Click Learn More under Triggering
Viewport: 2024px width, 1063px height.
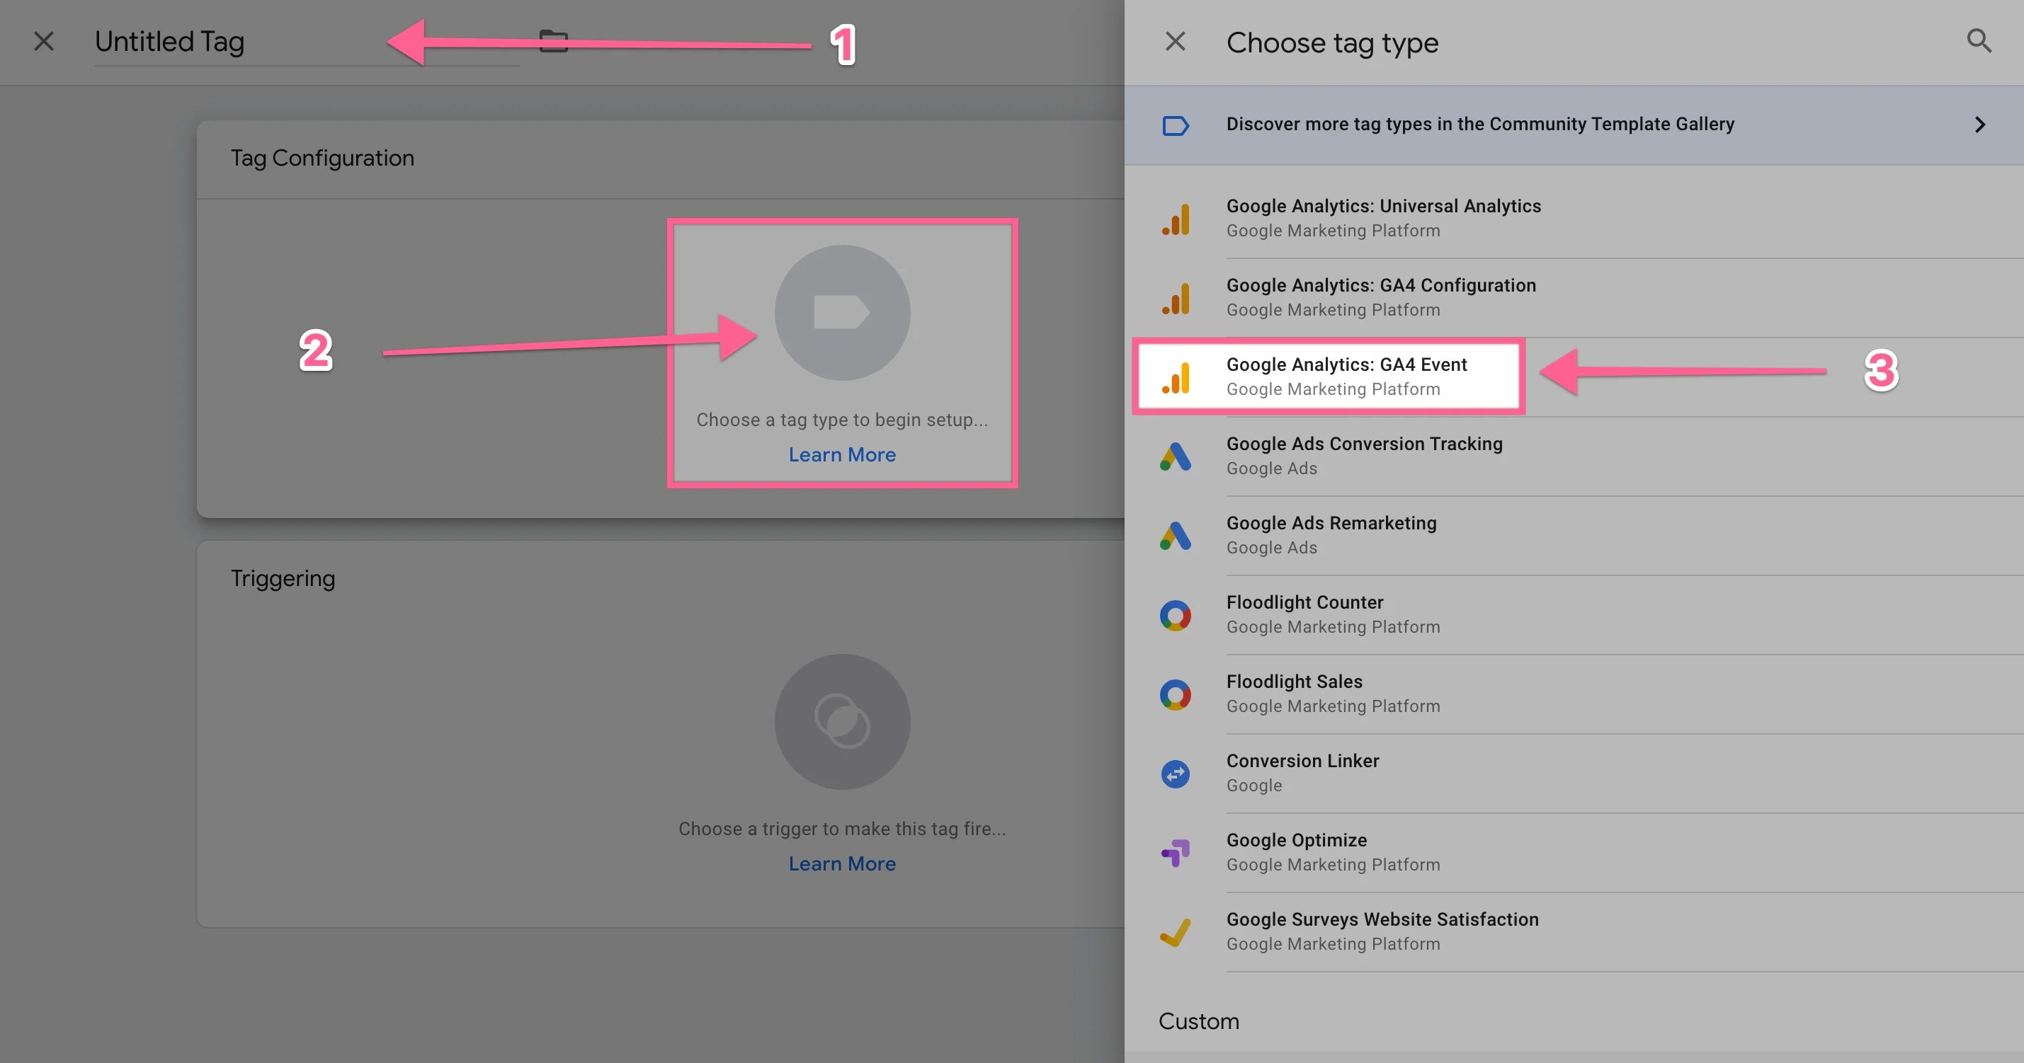841,863
